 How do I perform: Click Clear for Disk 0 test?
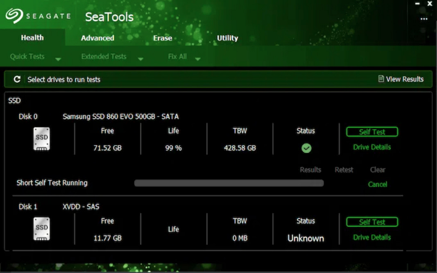point(378,169)
